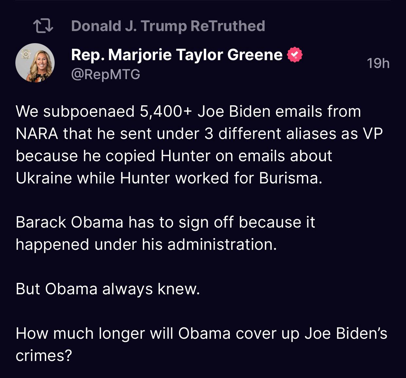This screenshot has width=406, height=378.
Task: Click the "How much longer will Obama" line
Action: point(201,334)
